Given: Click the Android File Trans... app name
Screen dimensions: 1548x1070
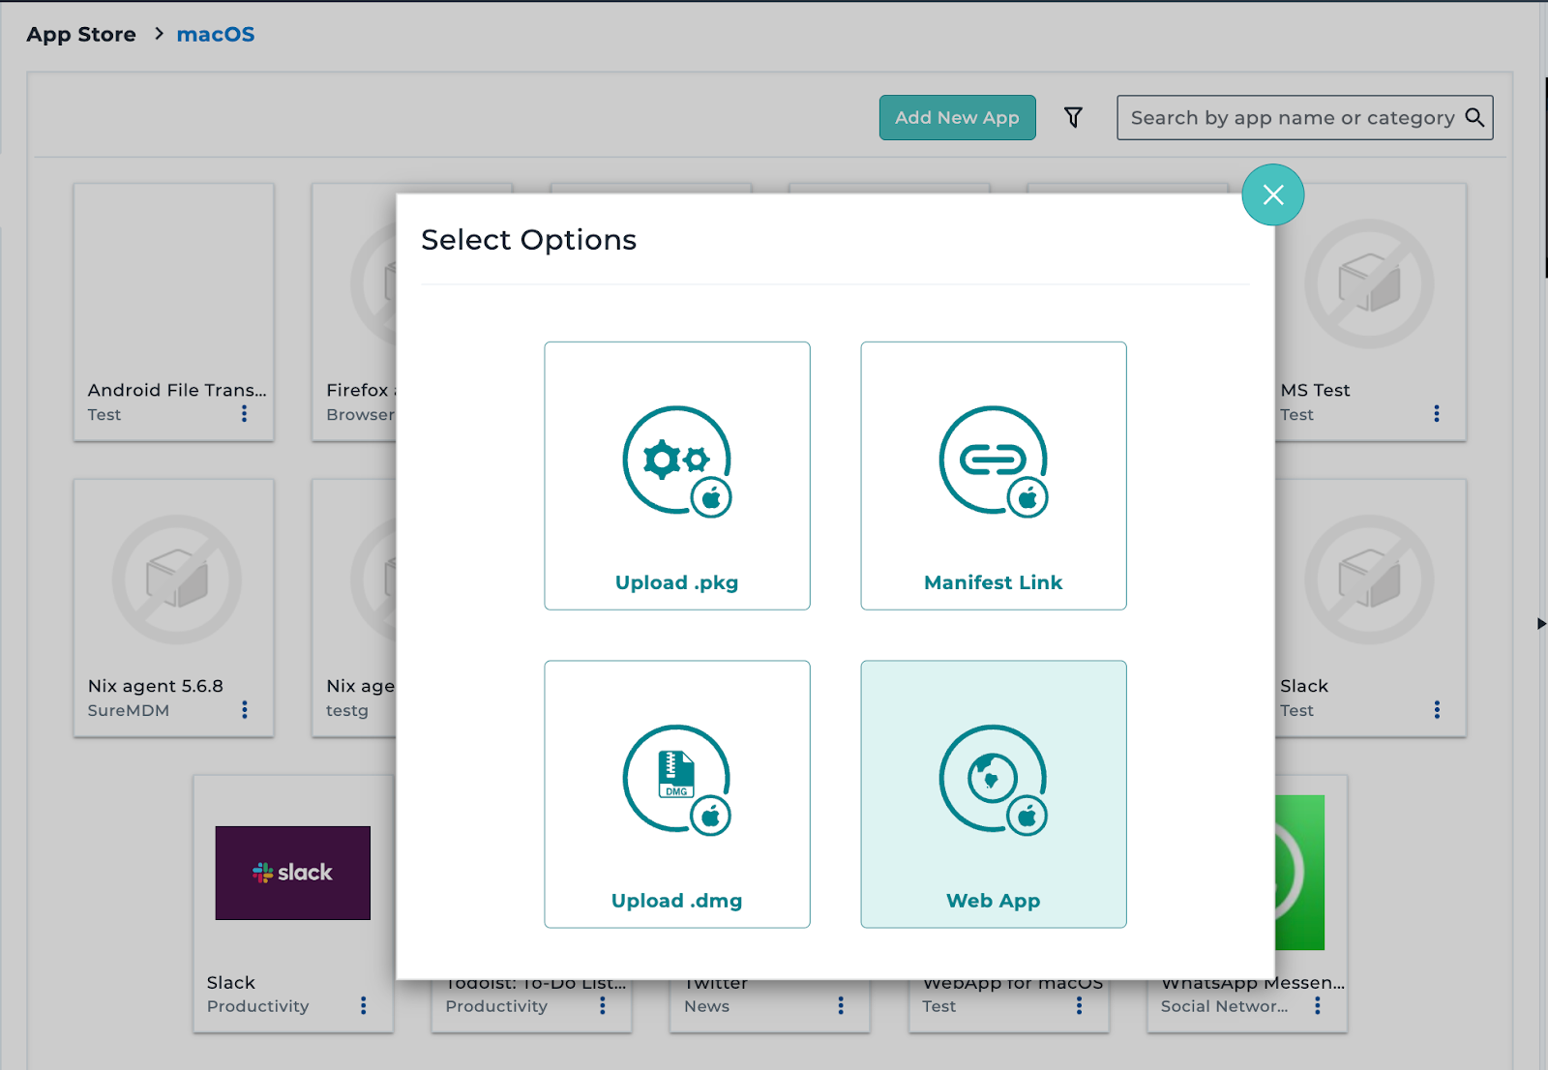Looking at the screenshot, I should [177, 390].
